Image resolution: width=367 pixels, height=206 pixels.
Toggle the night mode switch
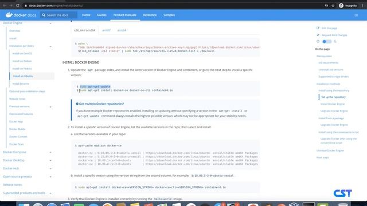click(327, 42)
